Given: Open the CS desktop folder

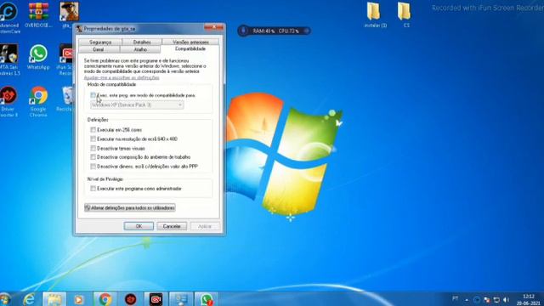Looking at the screenshot, I should (405, 15).
